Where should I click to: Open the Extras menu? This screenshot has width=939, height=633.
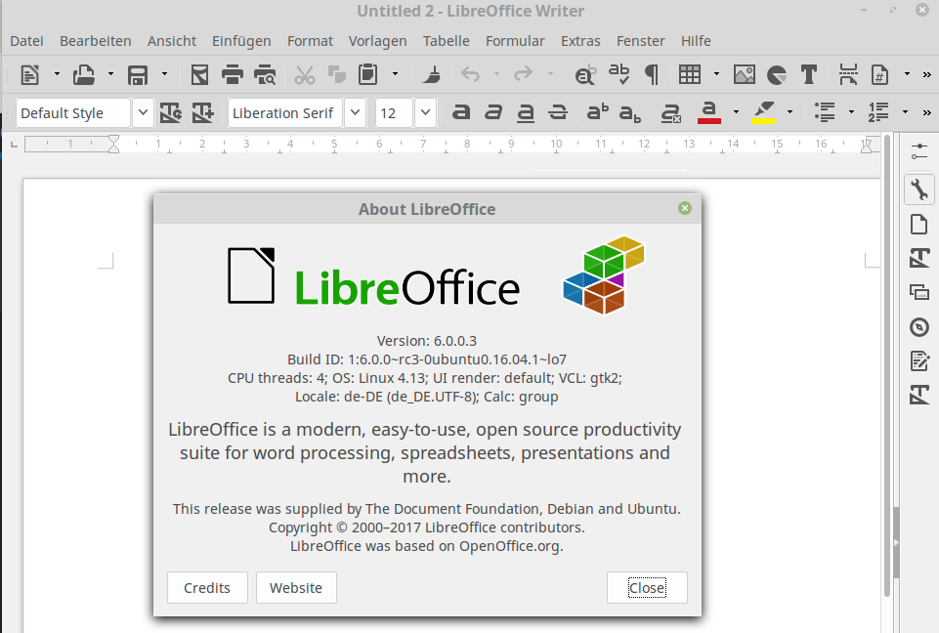pyautogui.click(x=580, y=41)
